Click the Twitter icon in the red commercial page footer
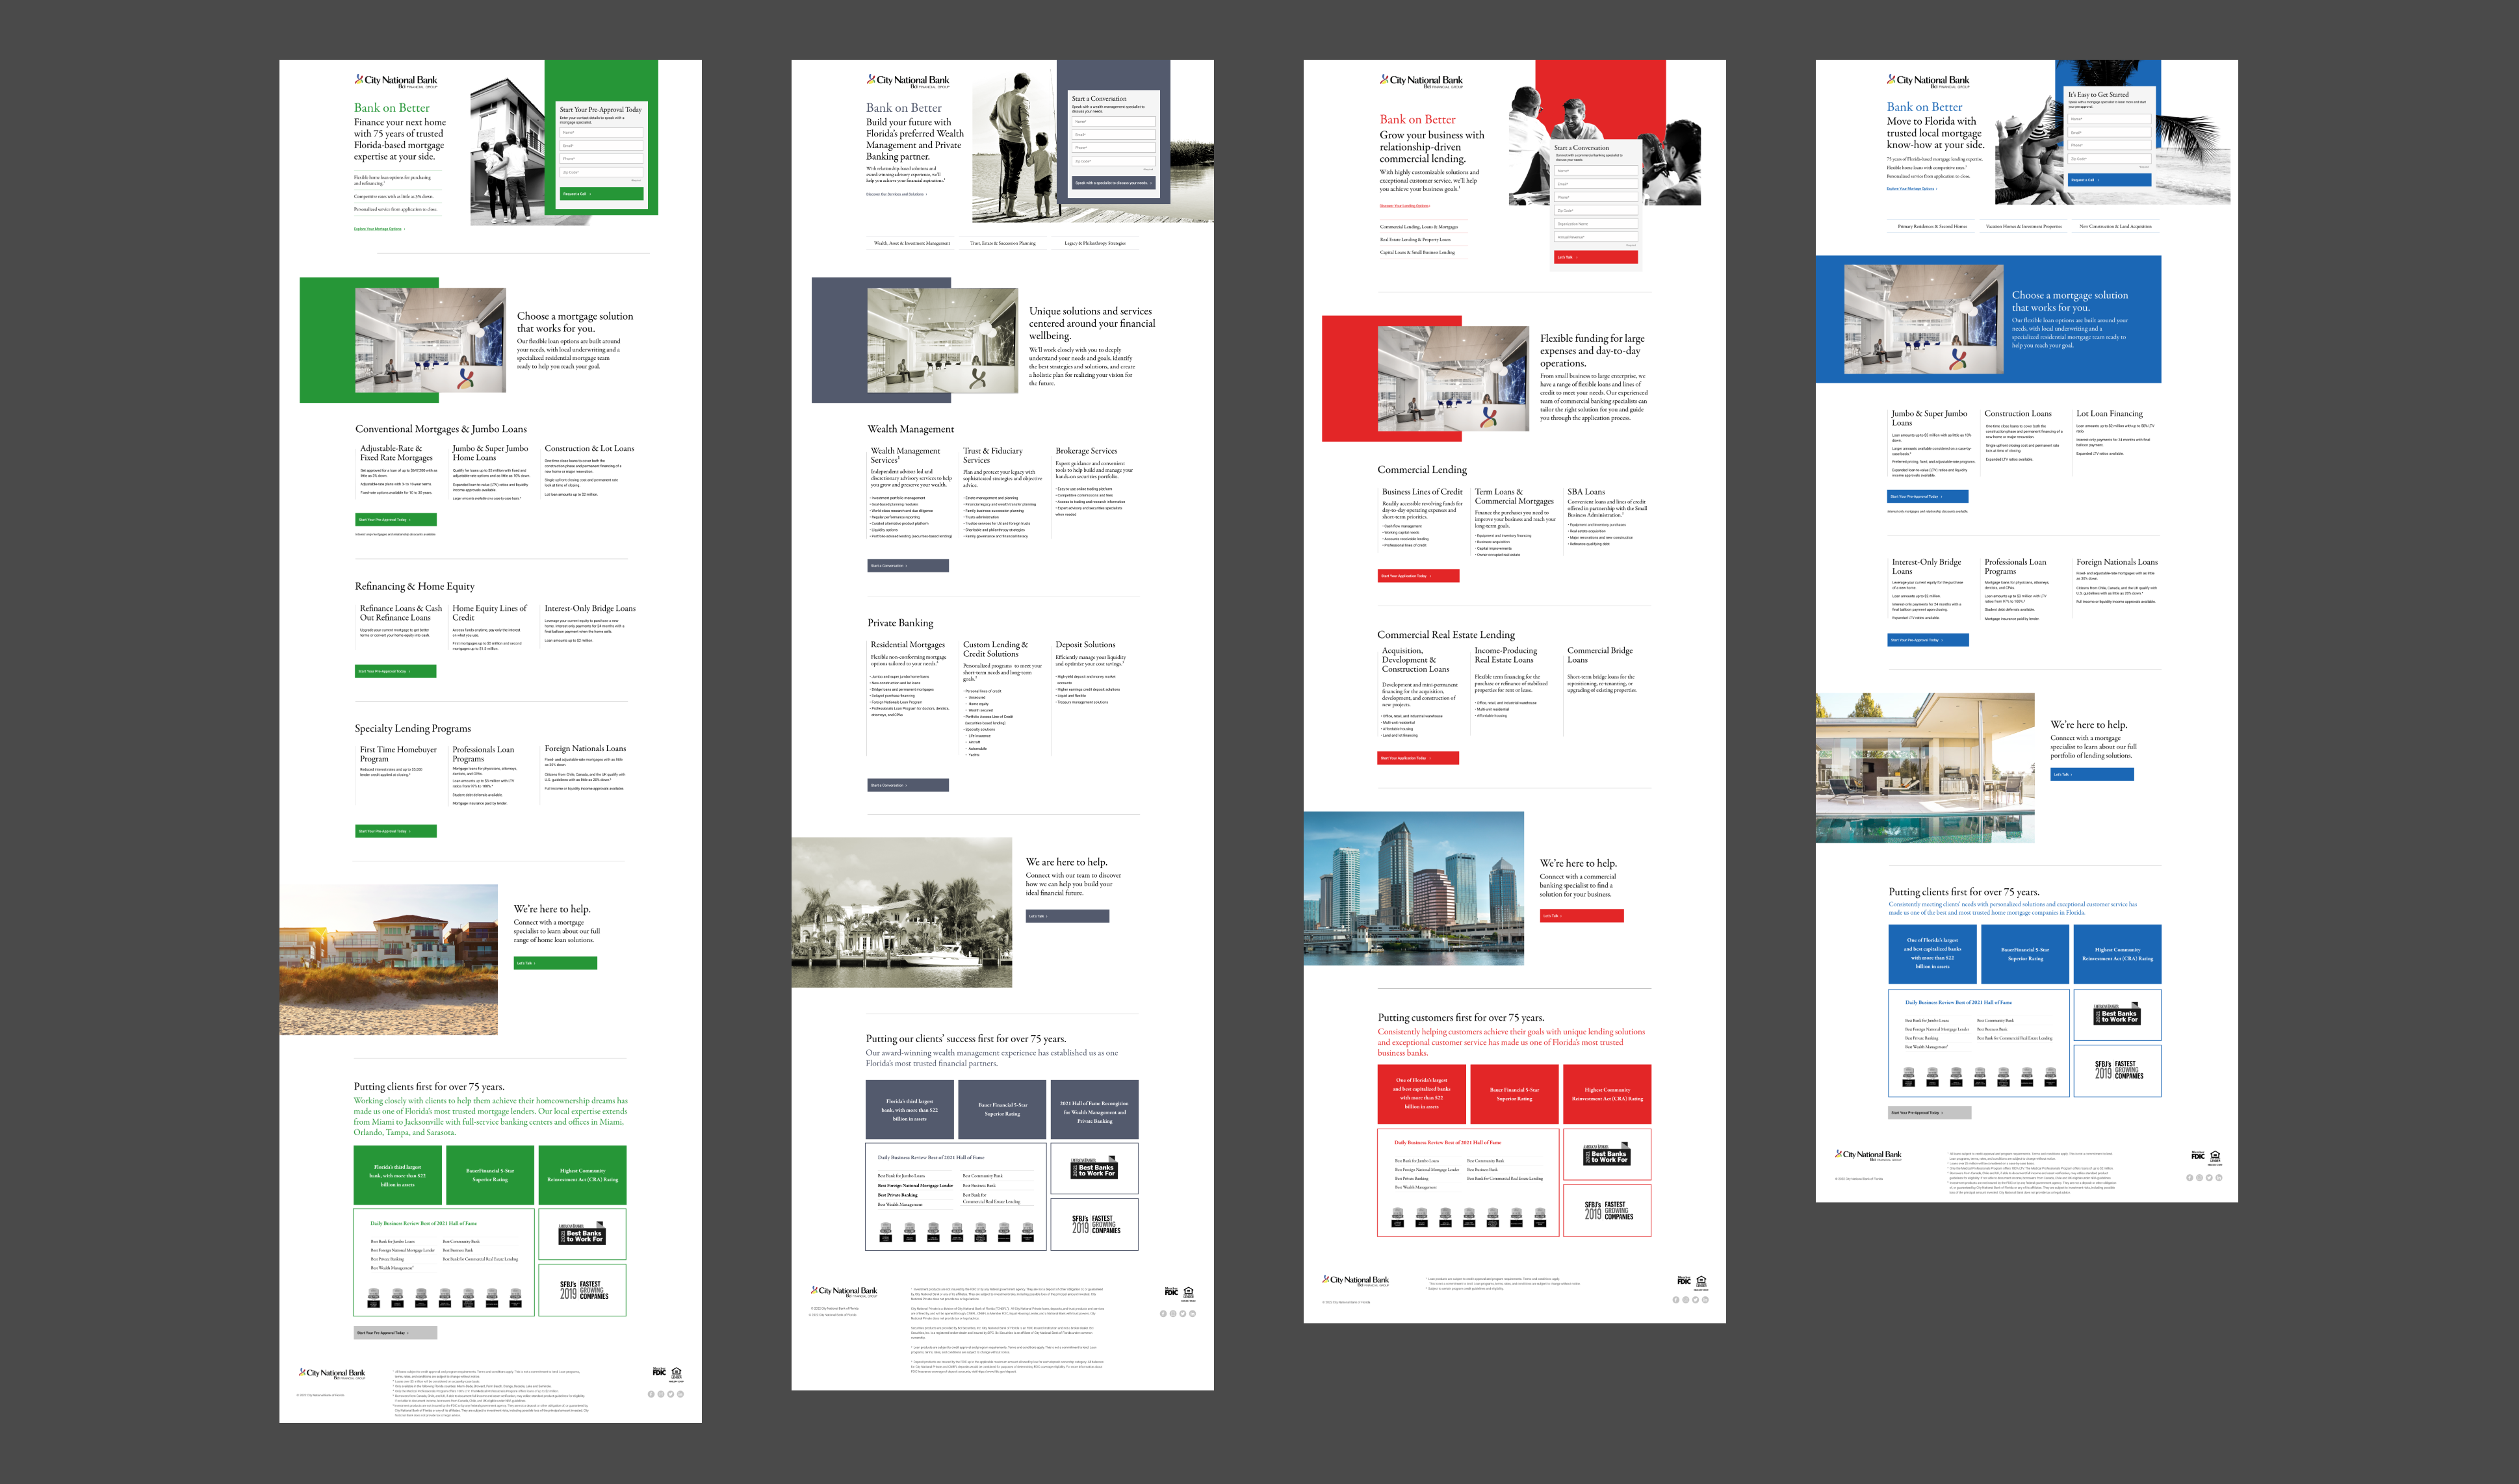The height and width of the screenshot is (1484, 2519). pyautogui.click(x=1696, y=1300)
